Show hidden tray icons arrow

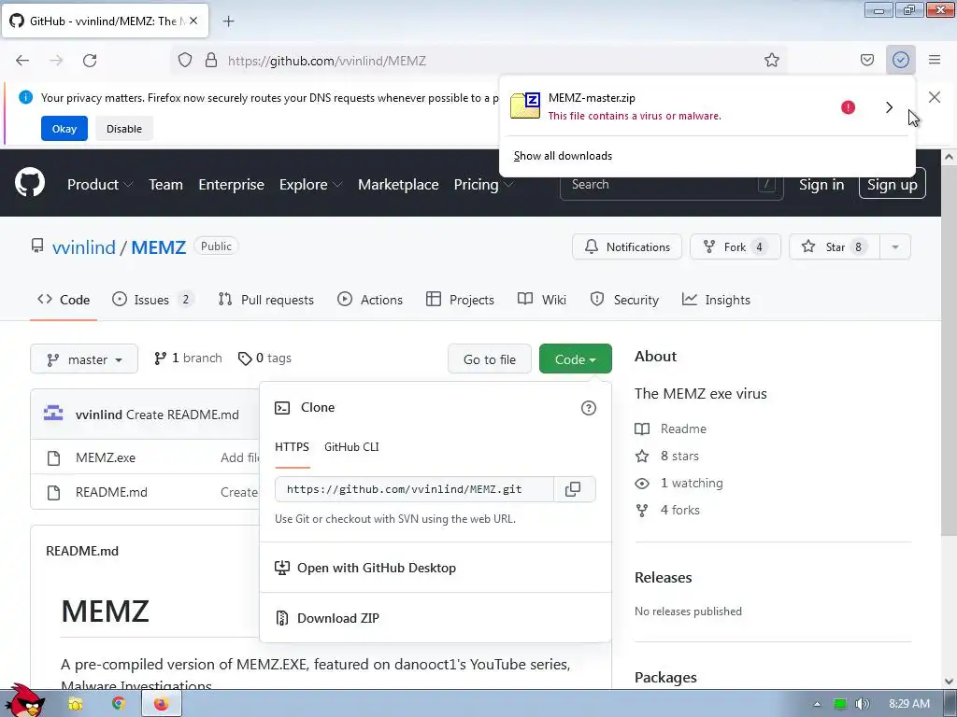[x=817, y=704]
